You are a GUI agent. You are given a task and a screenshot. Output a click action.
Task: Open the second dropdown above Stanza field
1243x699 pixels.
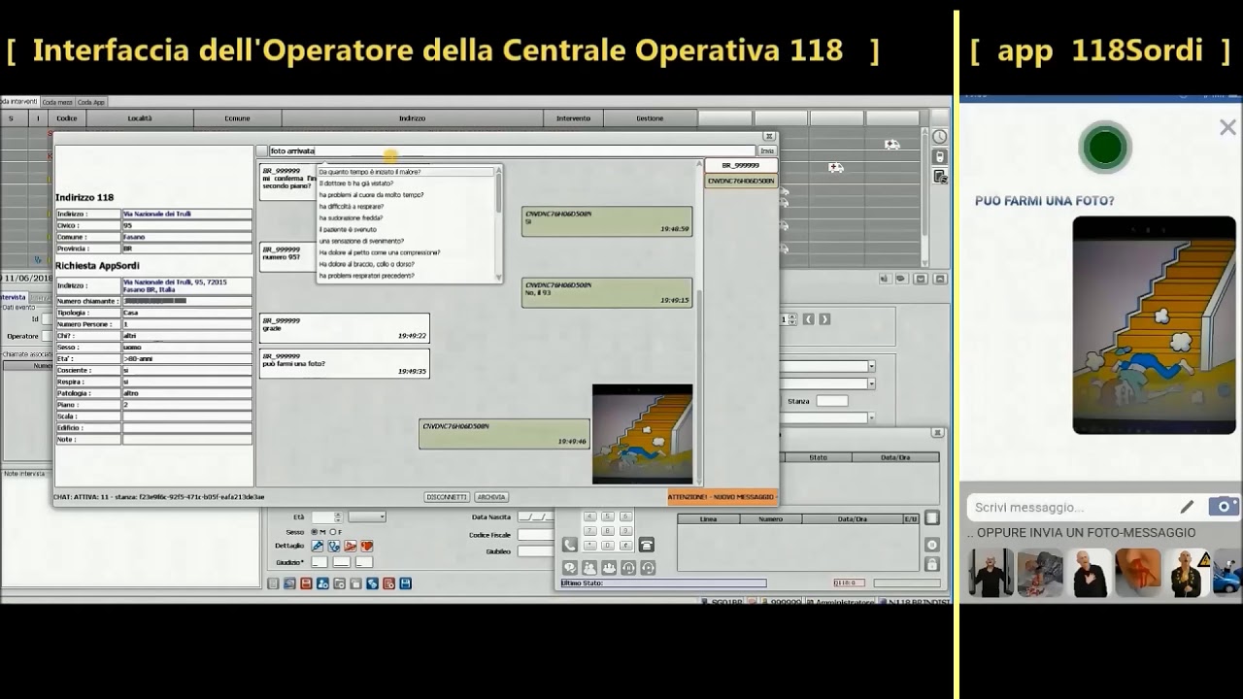(871, 383)
